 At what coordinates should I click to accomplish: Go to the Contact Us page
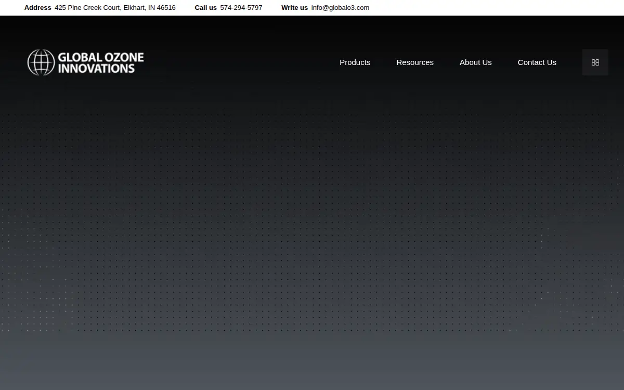537,62
